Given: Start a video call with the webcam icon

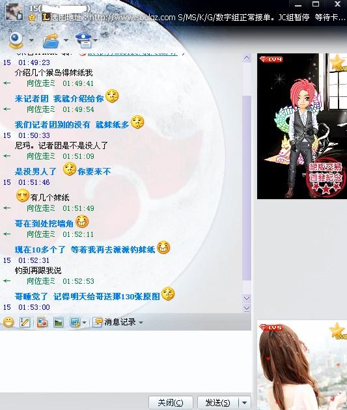Looking at the screenshot, I should [16, 40].
